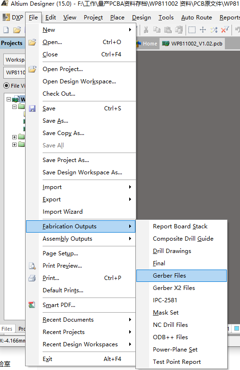Select the File View radio button
The width and height of the screenshot is (240, 370).
[x=7, y=85]
